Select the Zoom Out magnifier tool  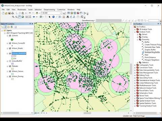[x=16, y=17]
